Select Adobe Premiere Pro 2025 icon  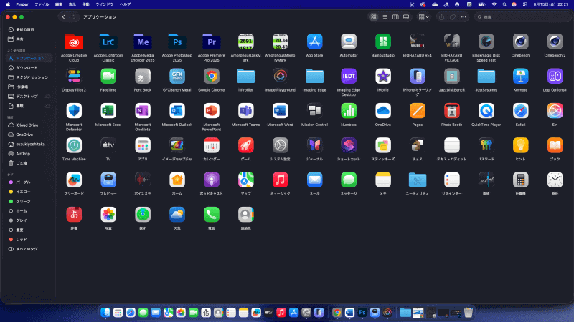[212, 42]
